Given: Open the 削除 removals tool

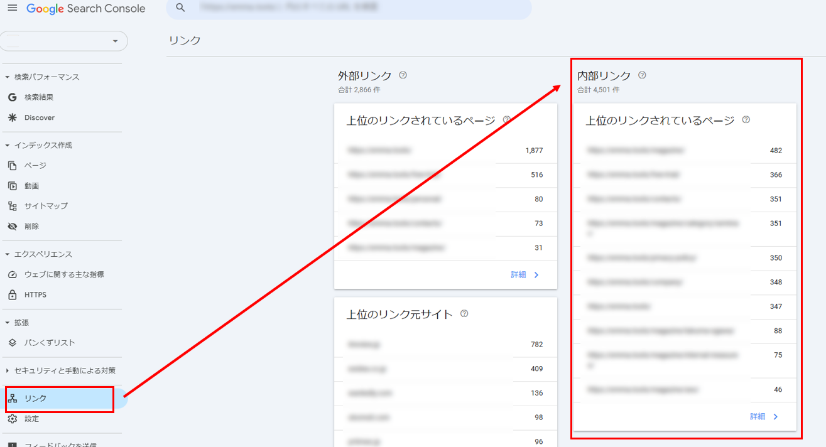Looking at the screenshot, I should [x=31, y=226].
